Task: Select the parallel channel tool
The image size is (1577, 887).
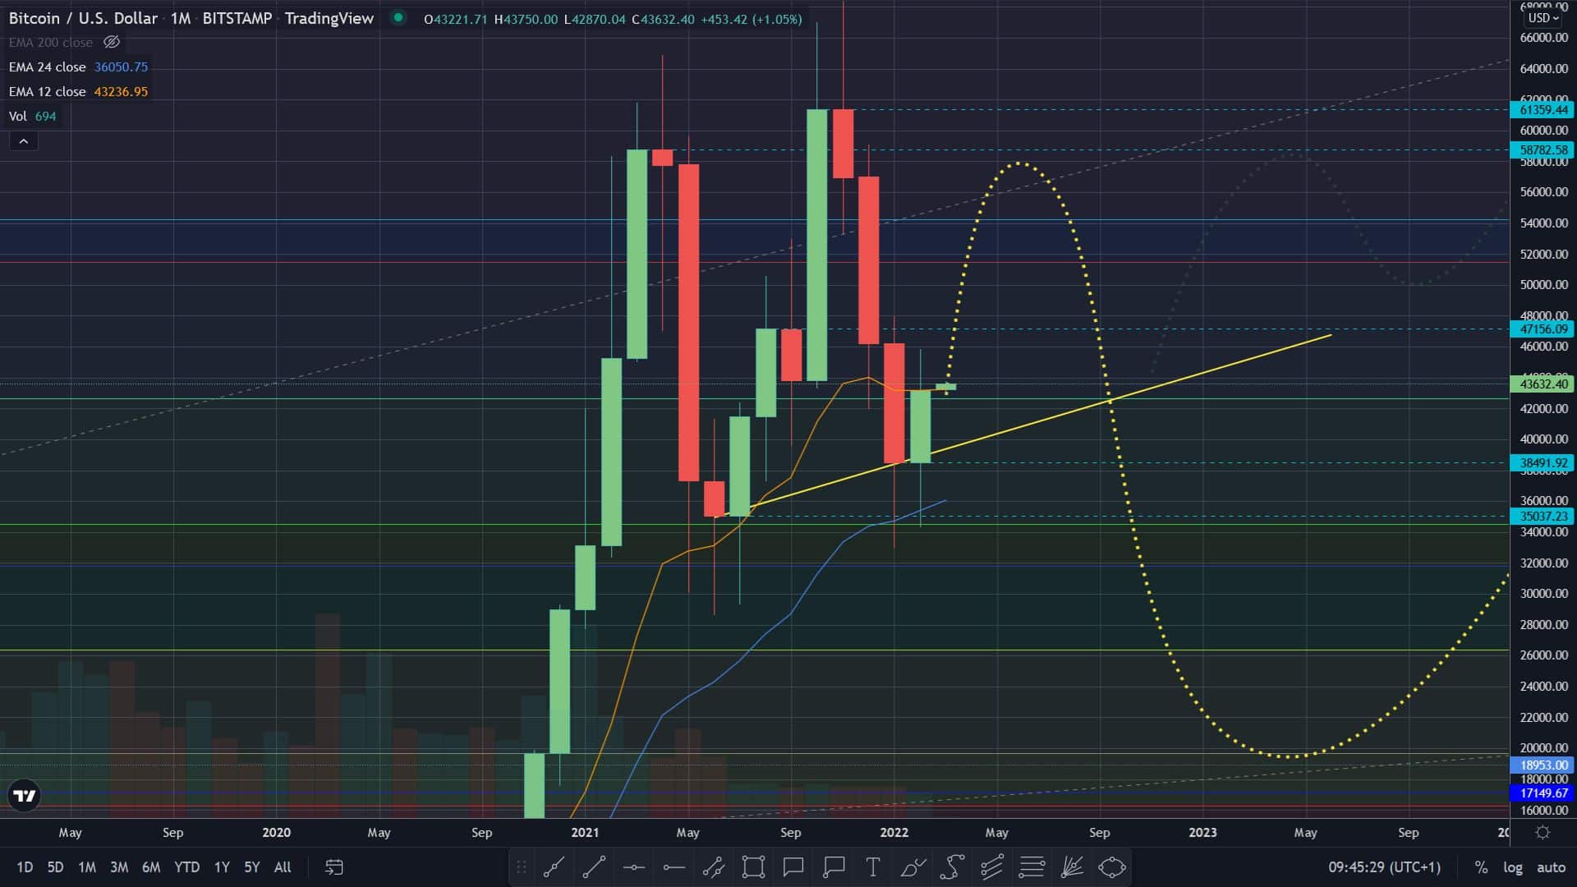Action: coord(714,867)
